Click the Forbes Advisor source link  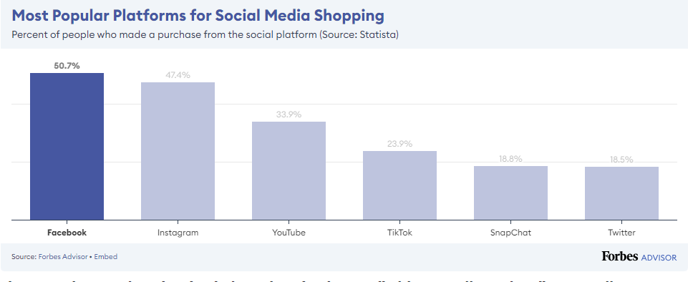click(x=63, y=256)
